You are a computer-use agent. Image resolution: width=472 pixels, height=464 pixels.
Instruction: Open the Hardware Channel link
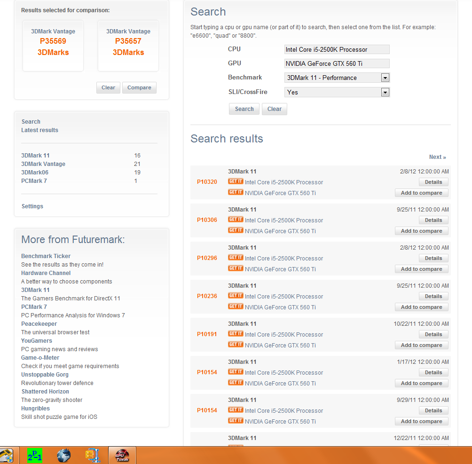click(46, 273)
